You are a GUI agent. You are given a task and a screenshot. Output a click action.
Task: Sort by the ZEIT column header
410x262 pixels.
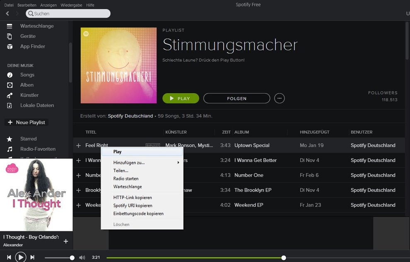coord(226,132)
